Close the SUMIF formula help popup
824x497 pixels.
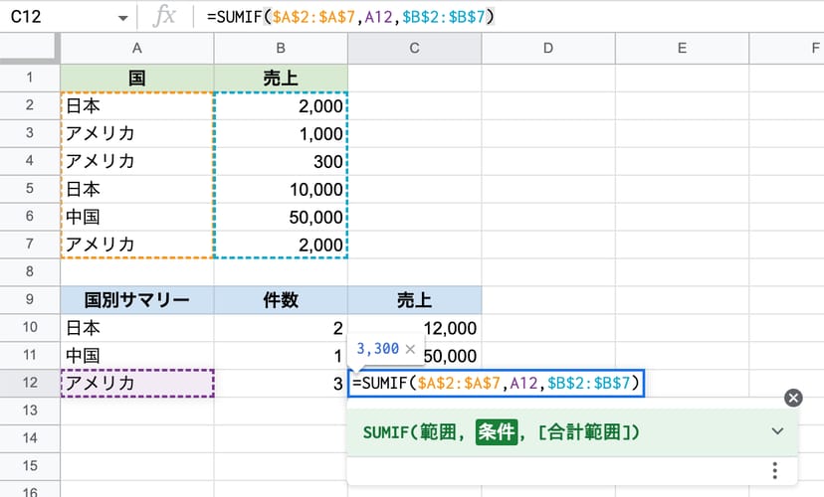tap(793, 398)
